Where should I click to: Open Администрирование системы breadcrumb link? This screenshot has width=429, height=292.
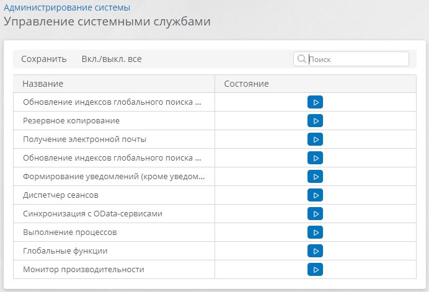(x=67, y=7)
